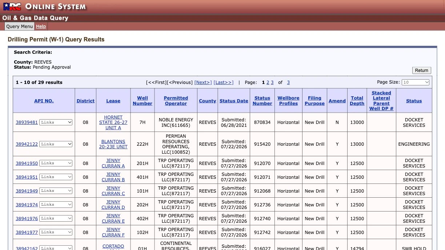
Task: Open the CORTADO lease link
Action: [113, 246]
